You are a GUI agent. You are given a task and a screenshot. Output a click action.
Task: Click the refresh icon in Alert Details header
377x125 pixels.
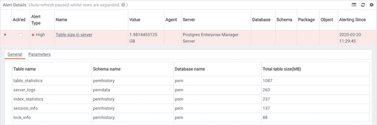pyautogui.click(x=363, y=5)
